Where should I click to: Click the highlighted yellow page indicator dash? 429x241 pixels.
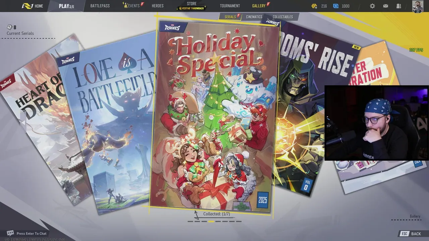(x=211, y=221)
